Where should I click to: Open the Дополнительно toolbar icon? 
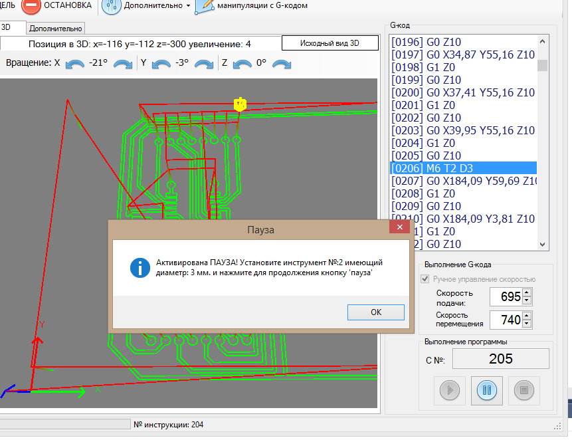pos(111,6)
